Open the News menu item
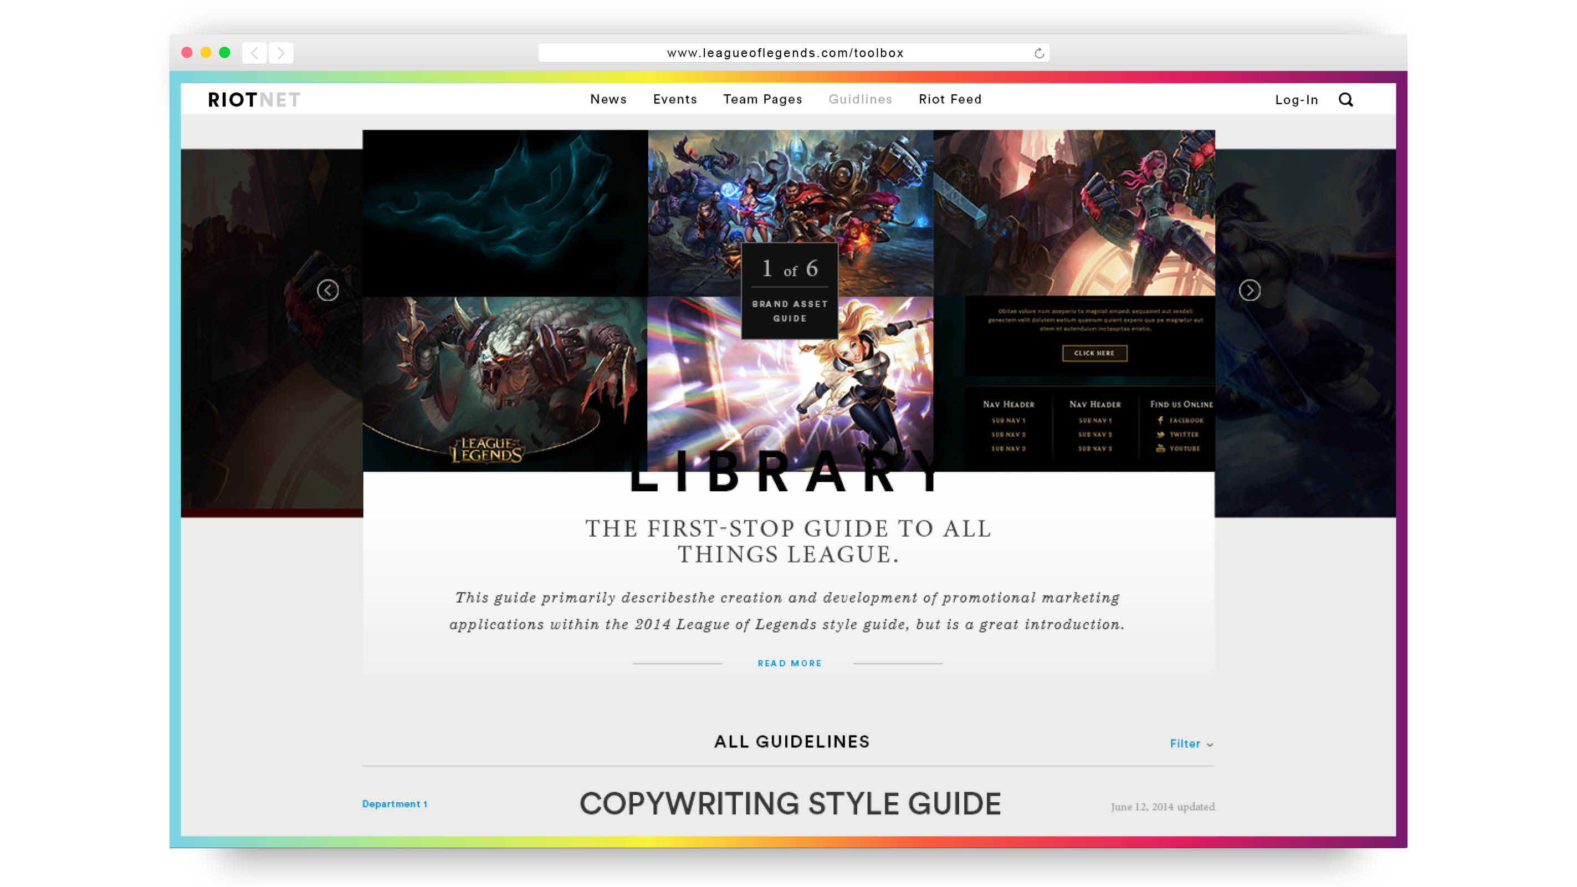 pyautogui.click(x=608, y=99)
